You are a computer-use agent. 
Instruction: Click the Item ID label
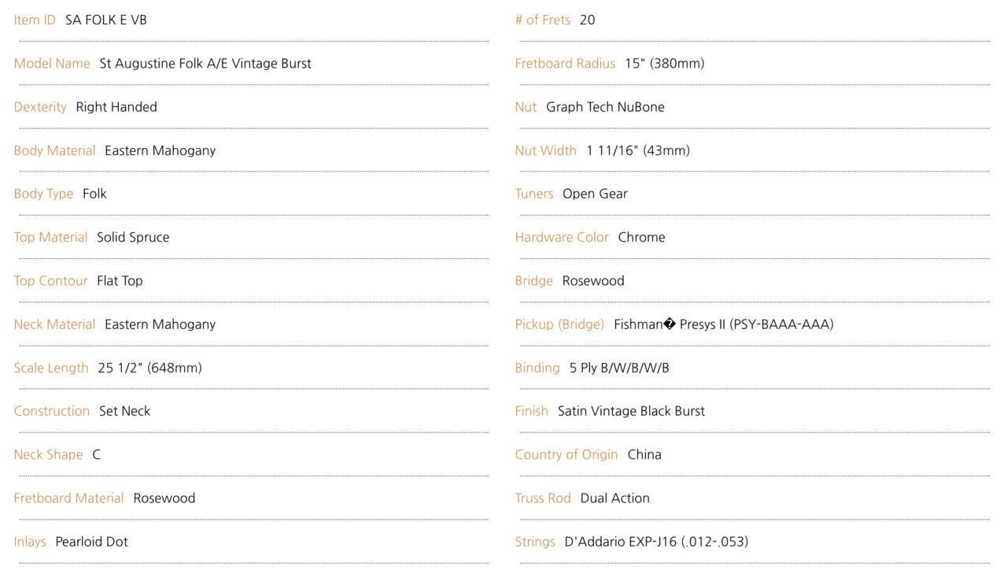point(35,20)
